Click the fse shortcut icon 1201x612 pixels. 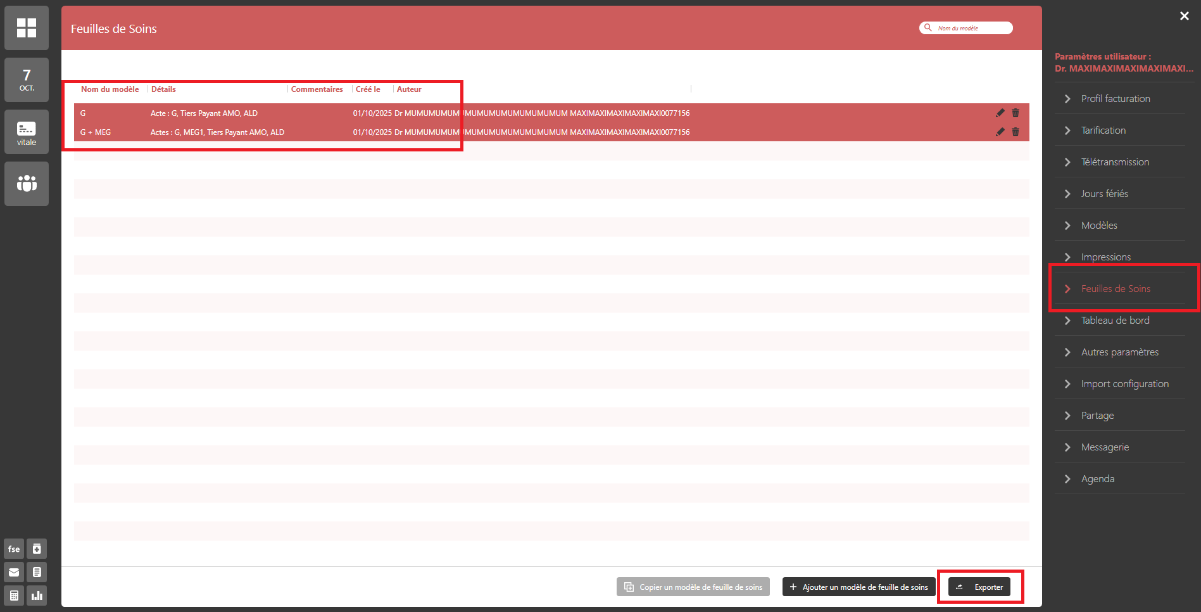point(14,549)
